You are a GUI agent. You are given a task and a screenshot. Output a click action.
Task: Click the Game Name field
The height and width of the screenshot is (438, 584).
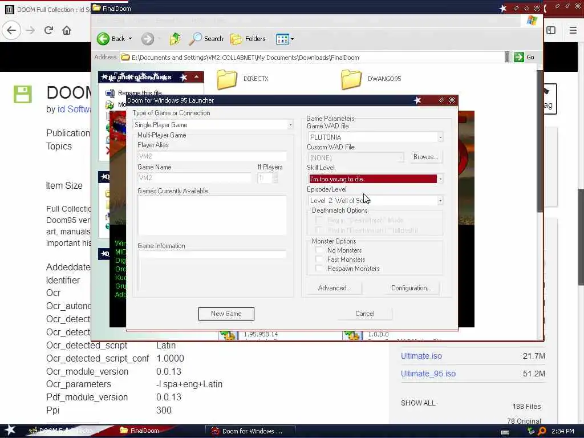(x=194, y=178)
